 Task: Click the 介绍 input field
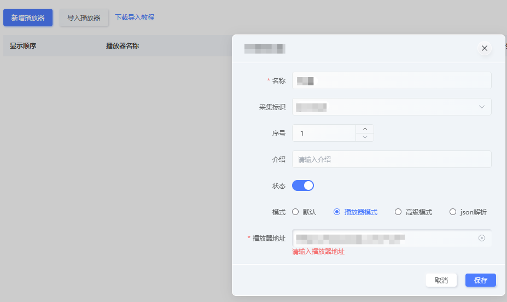(392, 159)
